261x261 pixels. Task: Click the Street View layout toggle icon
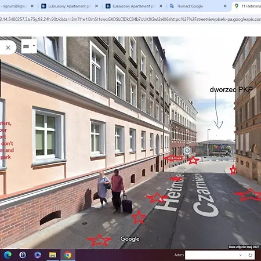coord(26,46)
